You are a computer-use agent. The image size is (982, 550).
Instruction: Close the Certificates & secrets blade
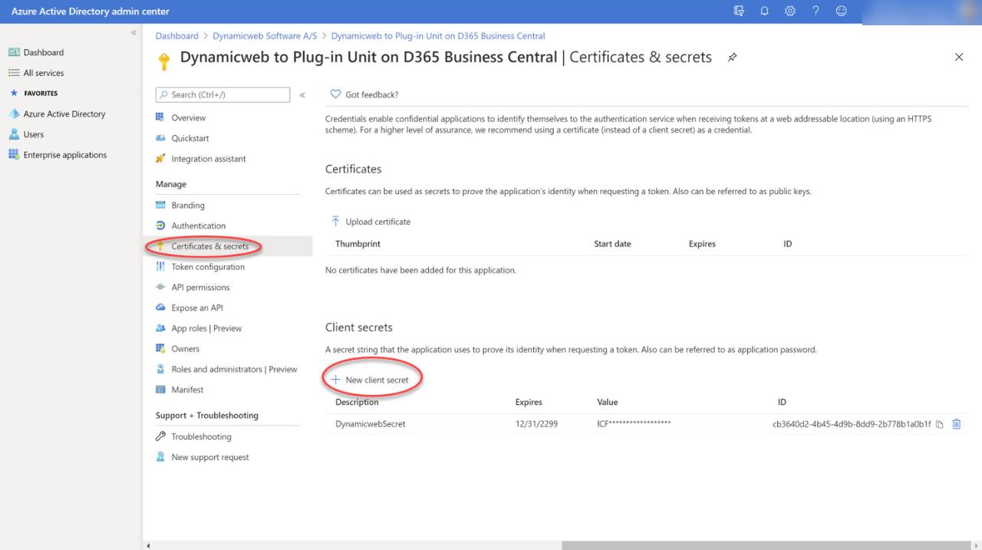[958, 58]
